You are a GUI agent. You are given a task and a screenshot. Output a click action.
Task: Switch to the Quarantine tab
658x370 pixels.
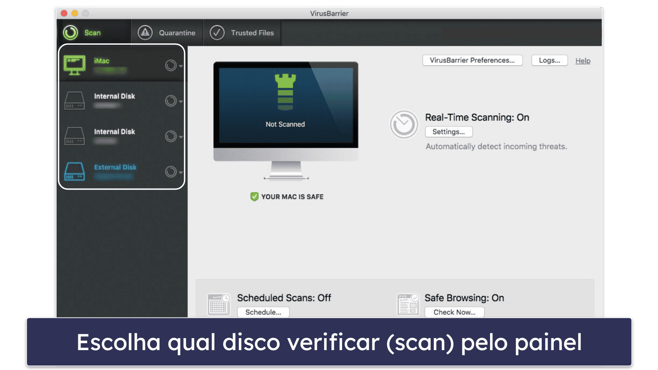tap(167, 33)
